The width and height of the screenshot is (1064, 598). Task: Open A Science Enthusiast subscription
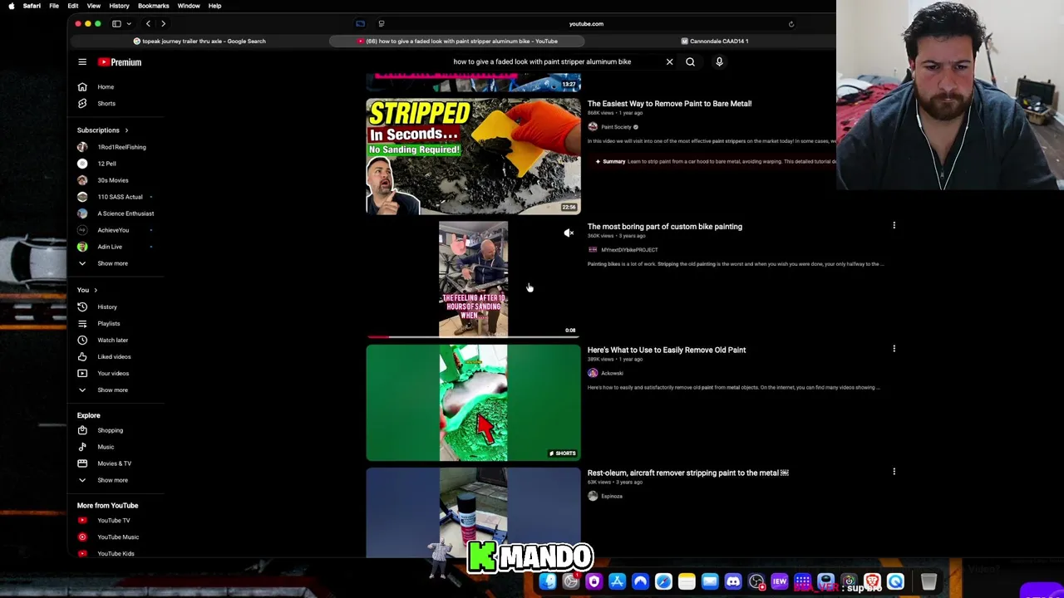click(x=116, y=213)
